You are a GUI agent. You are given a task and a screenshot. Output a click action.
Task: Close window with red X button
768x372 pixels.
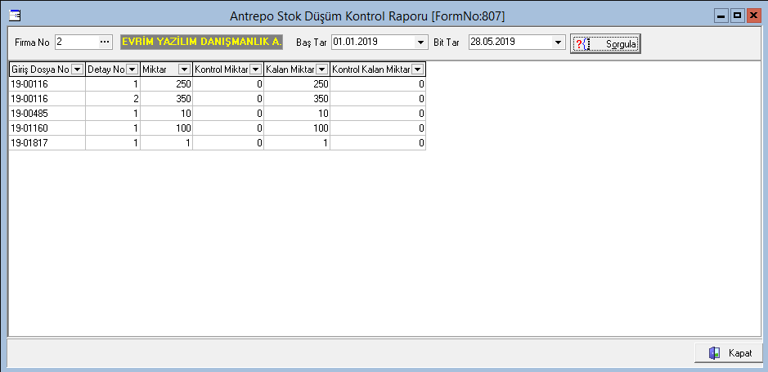(x=752, y=16)
